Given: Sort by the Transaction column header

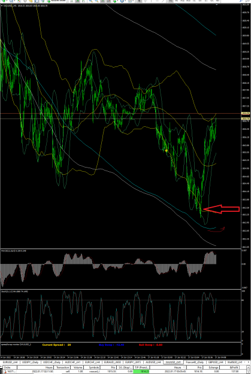Looking at the screenshot, I should pyautogui.click(x=62, y=367).
